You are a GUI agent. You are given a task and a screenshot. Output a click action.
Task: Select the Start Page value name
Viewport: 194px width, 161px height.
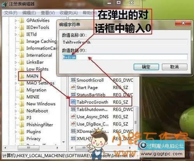pos(87,87)
